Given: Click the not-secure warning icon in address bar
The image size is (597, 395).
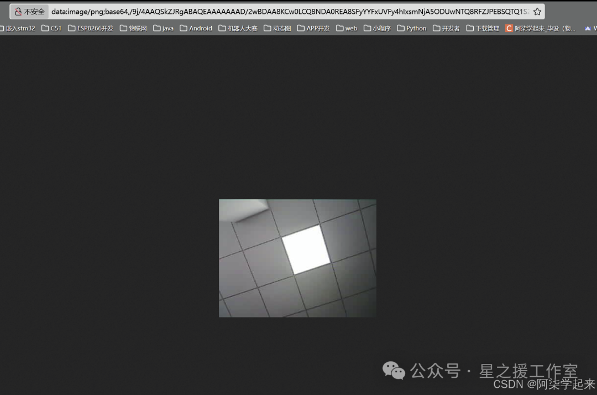Looking at the screenshot, I should coord(18,12).
